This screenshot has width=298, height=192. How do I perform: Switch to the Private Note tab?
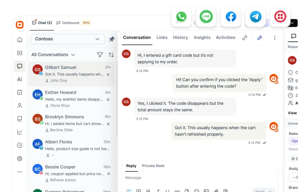click(x=153, y=166)
